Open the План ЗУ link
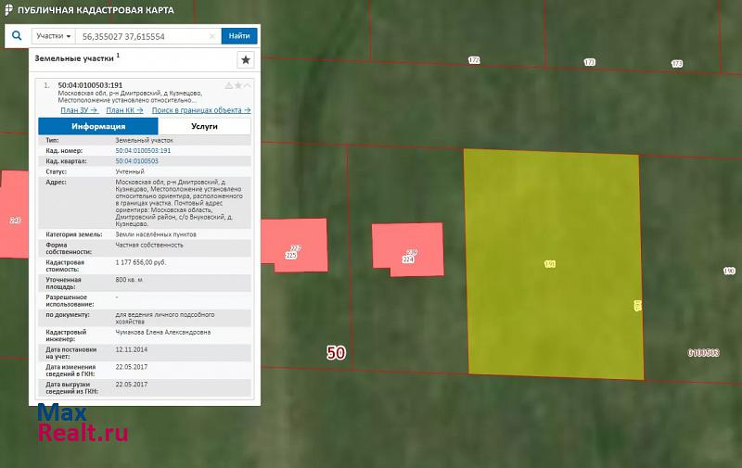The width and height of the screenshot is (742, 468). (x=79, y=110)
